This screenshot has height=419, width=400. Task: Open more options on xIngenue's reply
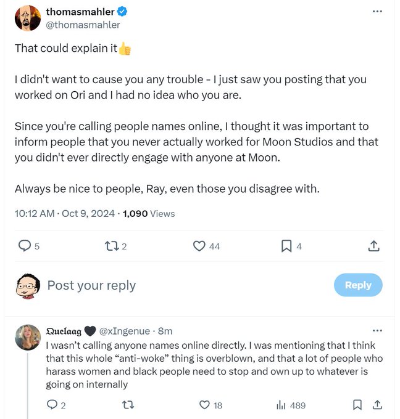pyautogui.click(x=377, y=331)
